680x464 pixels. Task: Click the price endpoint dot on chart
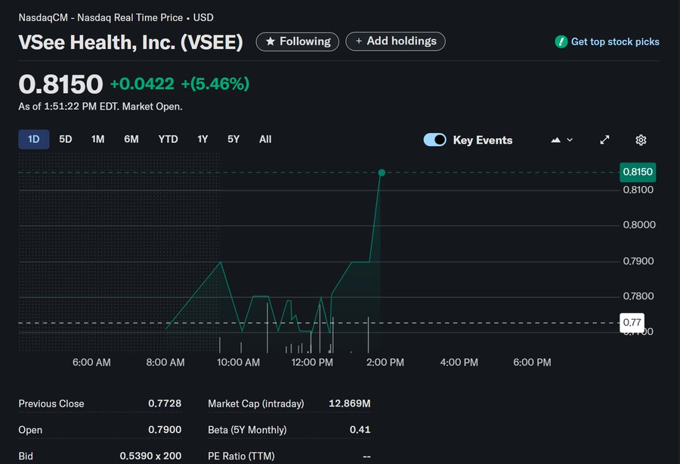382,172
